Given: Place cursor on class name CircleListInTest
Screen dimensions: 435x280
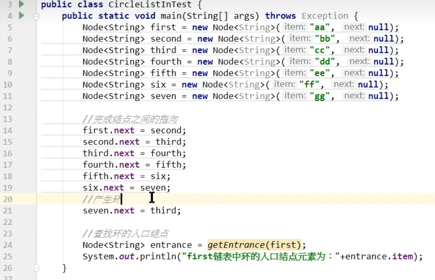Looking at the screenshot, I should [150, 4].
